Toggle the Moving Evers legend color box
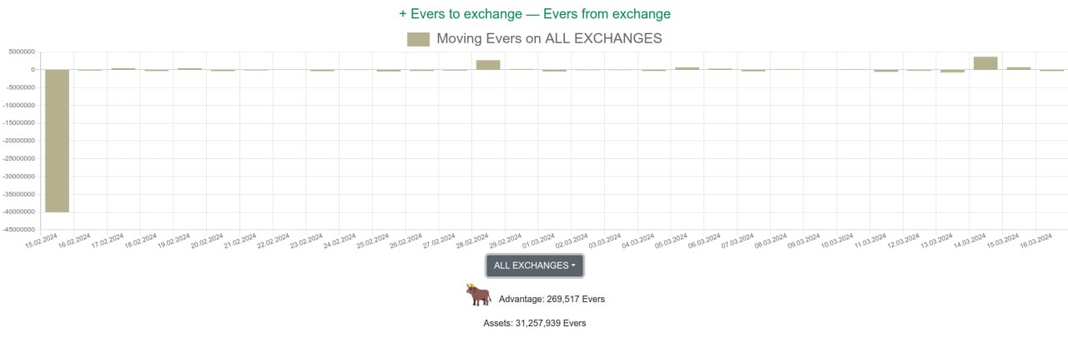This screenshot has width=1068, height=338. tap(418, 39)
